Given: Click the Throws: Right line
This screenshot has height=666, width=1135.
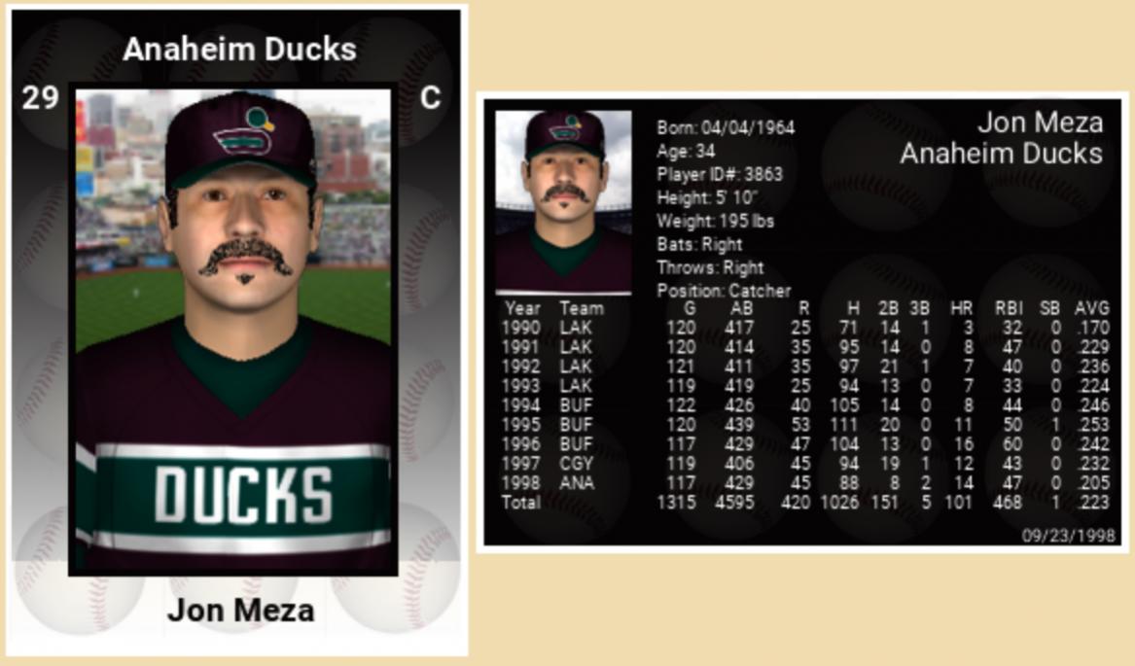Looking at the screenshot, I should 710,267.
